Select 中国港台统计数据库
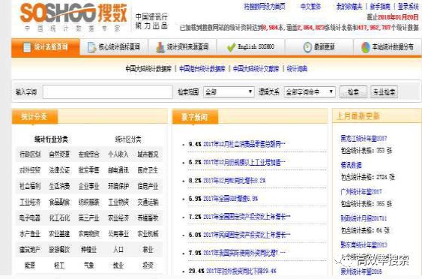The height and width of the screenshot is (279, 422). tap(202, 69)
